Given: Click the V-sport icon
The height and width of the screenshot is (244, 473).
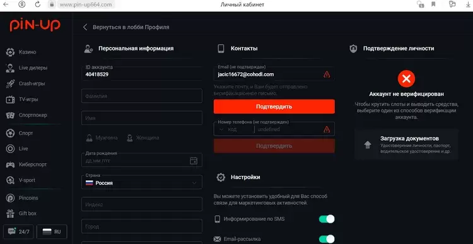Looking at the screenshot, I should [x=10, y=180].
